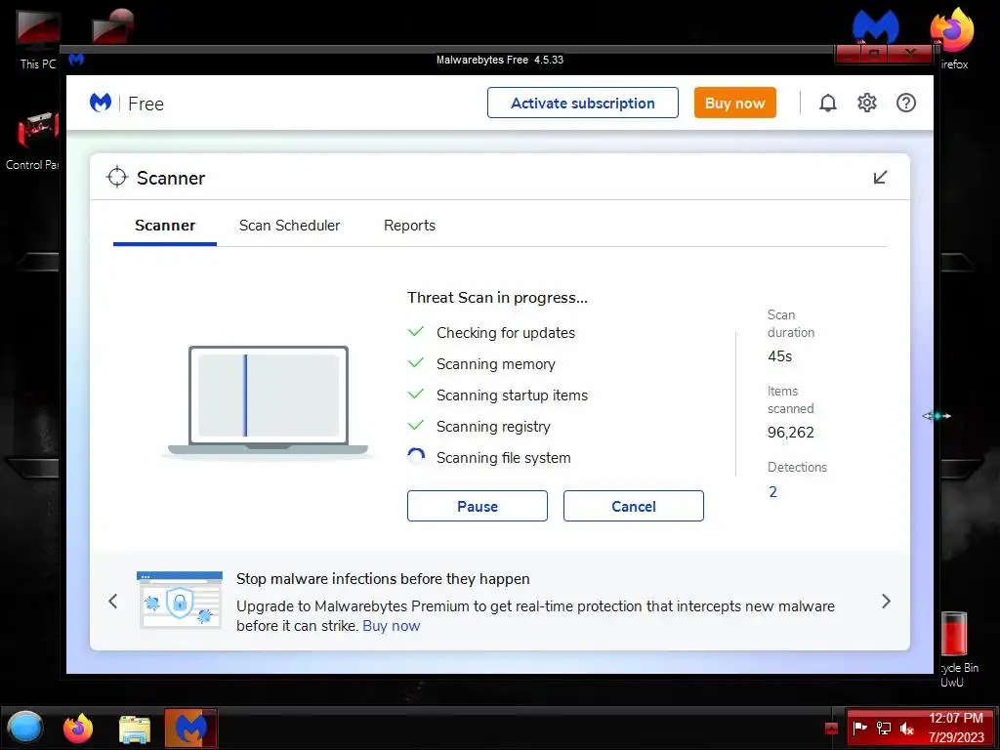
Task: Click the small red tray expander icon
Action: click(x=831, y=728)
